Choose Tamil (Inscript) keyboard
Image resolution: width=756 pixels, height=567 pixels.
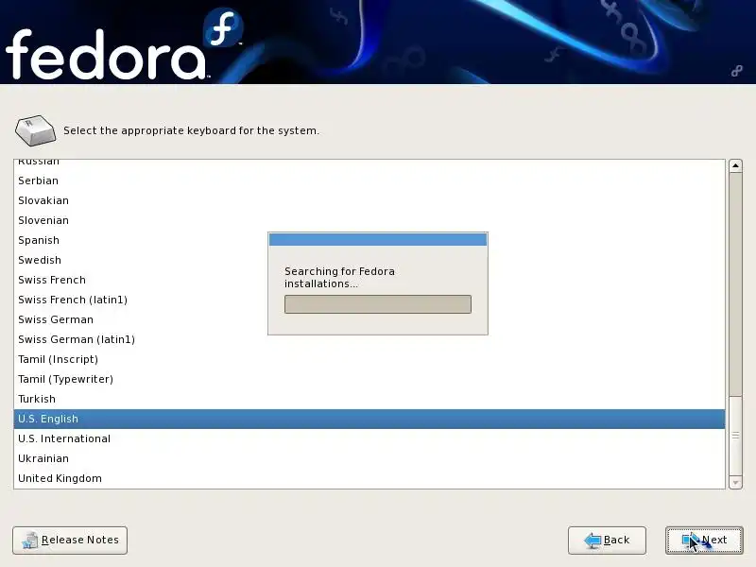[x=369, y=359]
